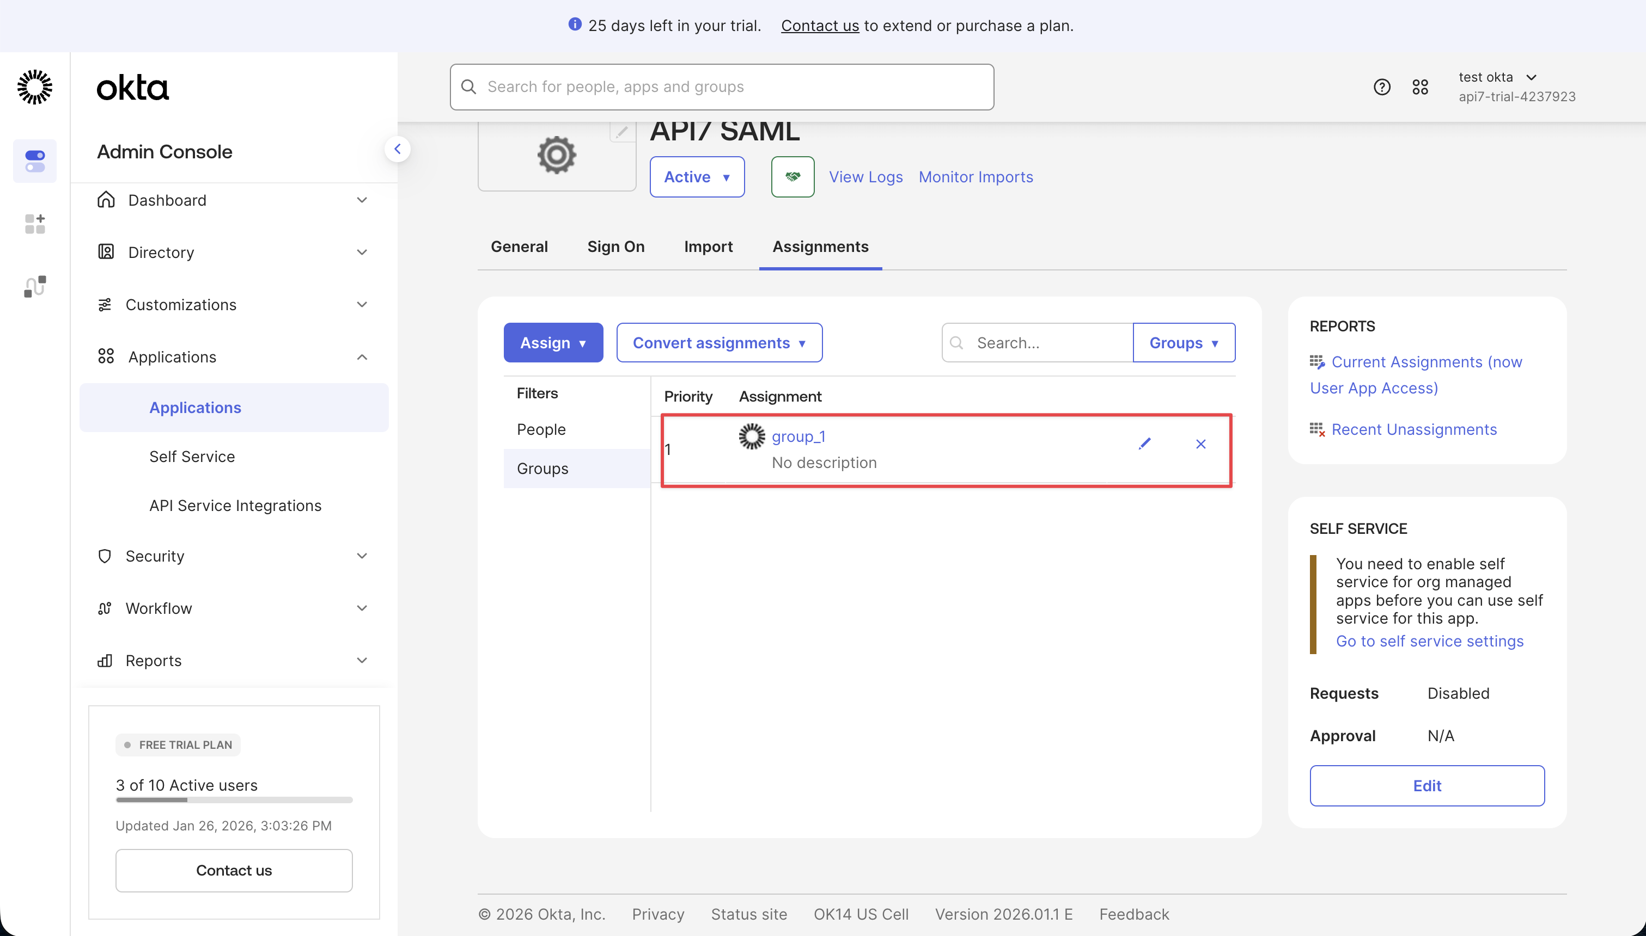Open the add-apps grid plus rail icon
This screenshot has width=1646, height=936.
(35, 224)
